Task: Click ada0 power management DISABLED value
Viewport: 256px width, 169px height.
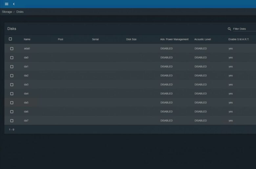Action: 166,48
